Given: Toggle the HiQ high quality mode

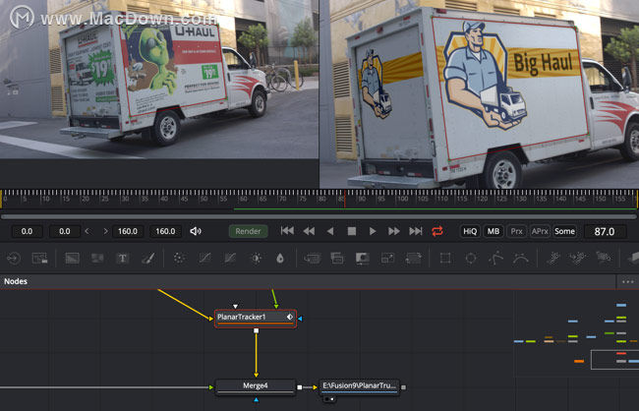Looking at the screenshot, I should [470, 231].
